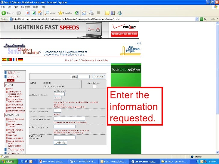The width and height of the screenshot is (219, 164).
Task: Open the File menu
Action: pos(3,7)
